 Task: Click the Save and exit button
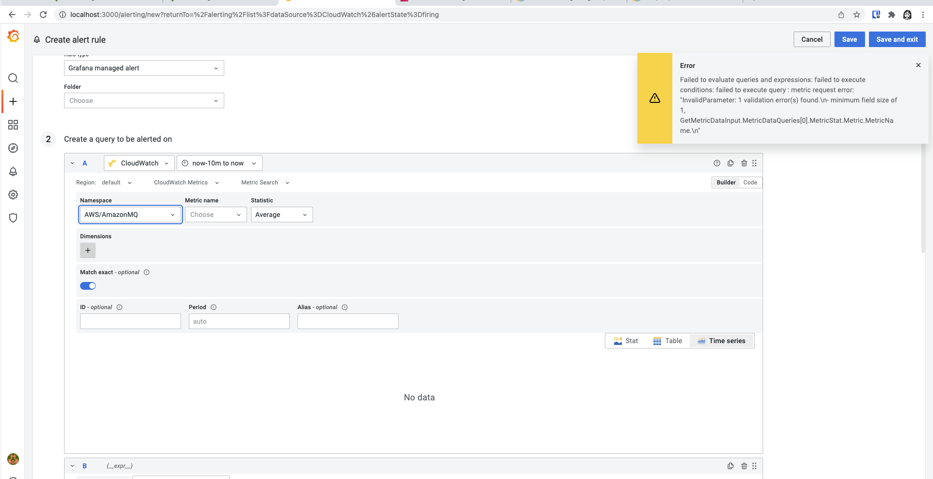click(897, 39)
